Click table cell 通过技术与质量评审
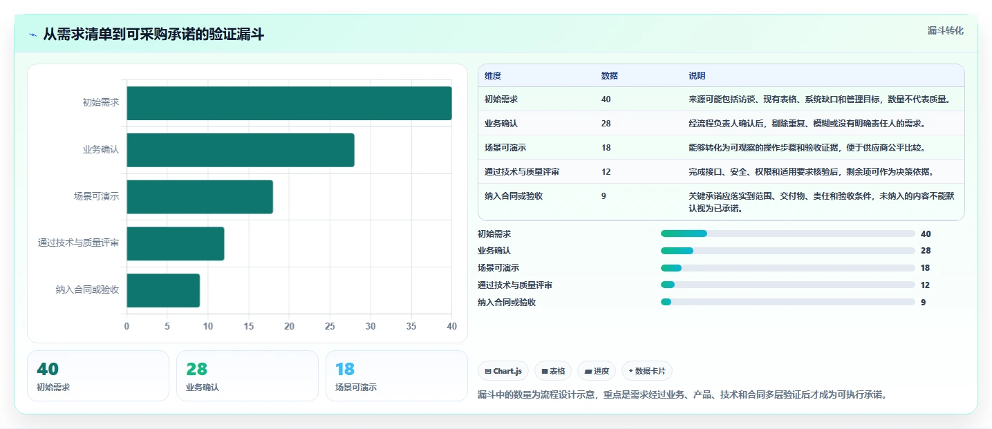Viewport: 992px width, 429px height. click(522, 172)
